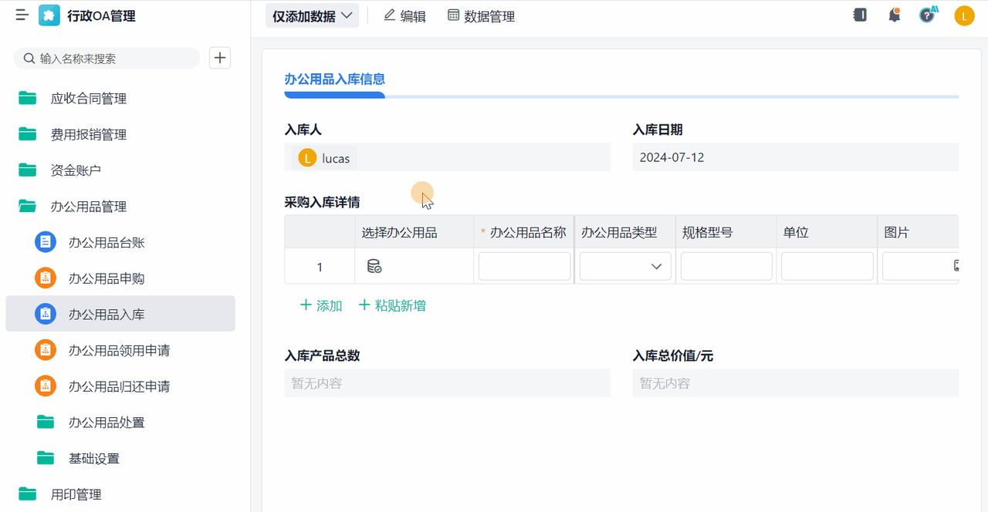Collapse the sidebar with the hamburger icon
This screenshot has height=512, width=988.
coord(21,14)
